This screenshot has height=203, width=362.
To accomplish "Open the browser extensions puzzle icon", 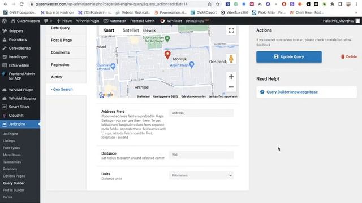I will pos(332,4).
